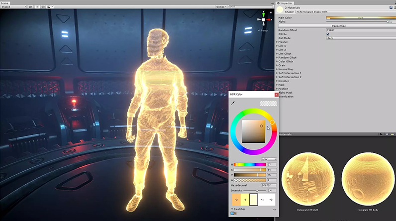Click the S value field showing 84
Screen dimensions: 396x221
pos(272,170)
